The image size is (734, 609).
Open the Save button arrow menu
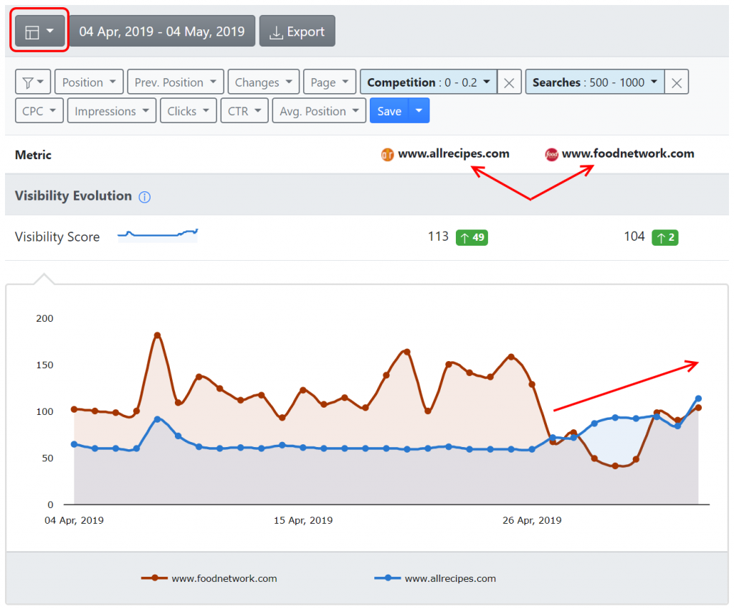(x=419, y=111)
